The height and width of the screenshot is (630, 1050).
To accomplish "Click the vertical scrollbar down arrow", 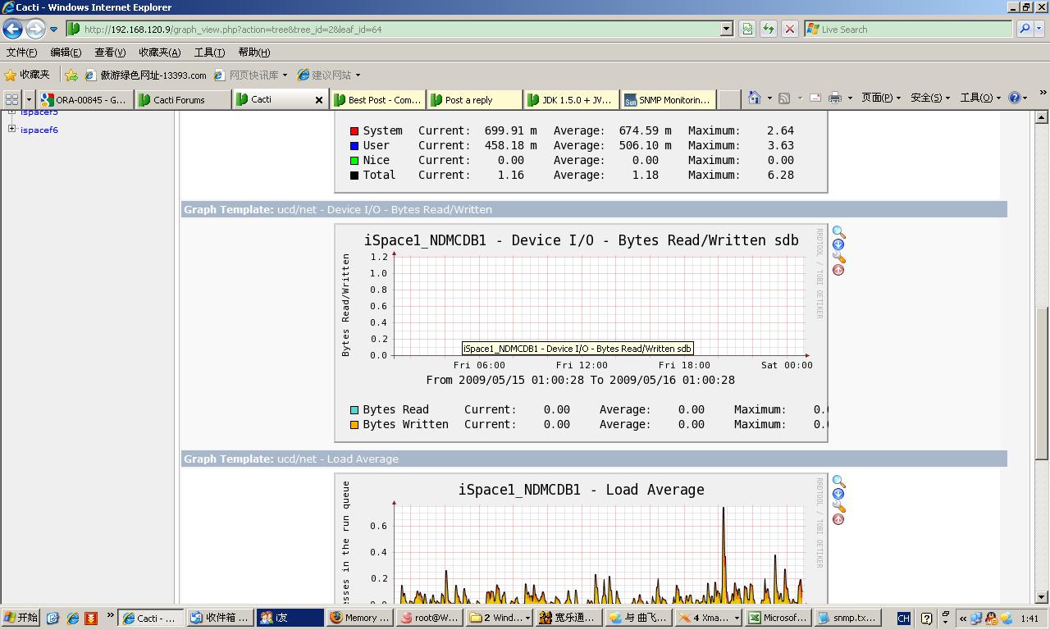I will coord(1042,597).
